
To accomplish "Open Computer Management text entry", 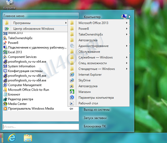I will click(x=25, y=85).
